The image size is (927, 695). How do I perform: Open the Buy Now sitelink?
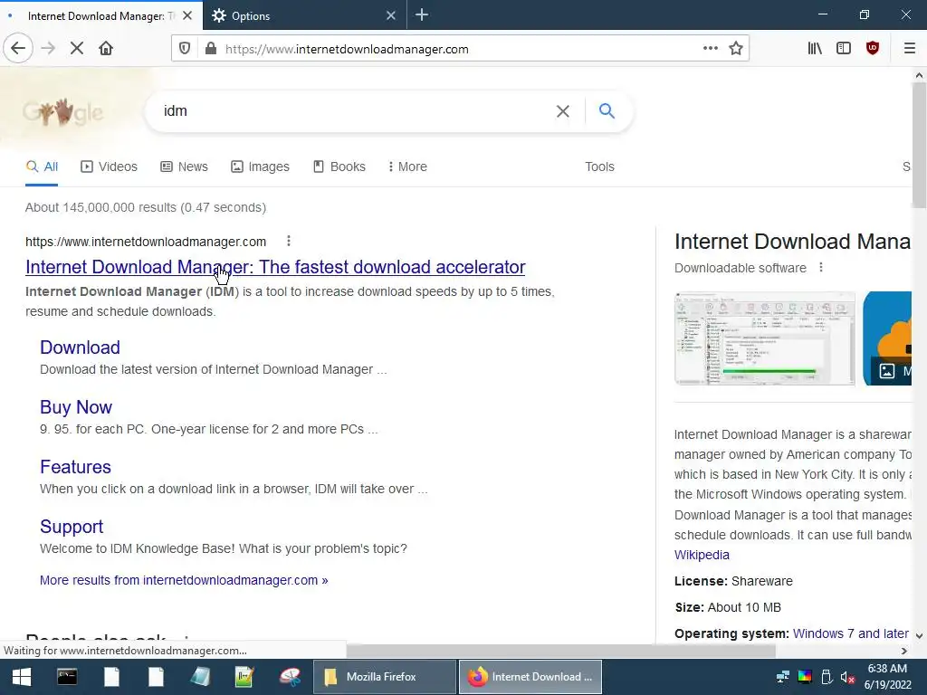coord(76,407)
